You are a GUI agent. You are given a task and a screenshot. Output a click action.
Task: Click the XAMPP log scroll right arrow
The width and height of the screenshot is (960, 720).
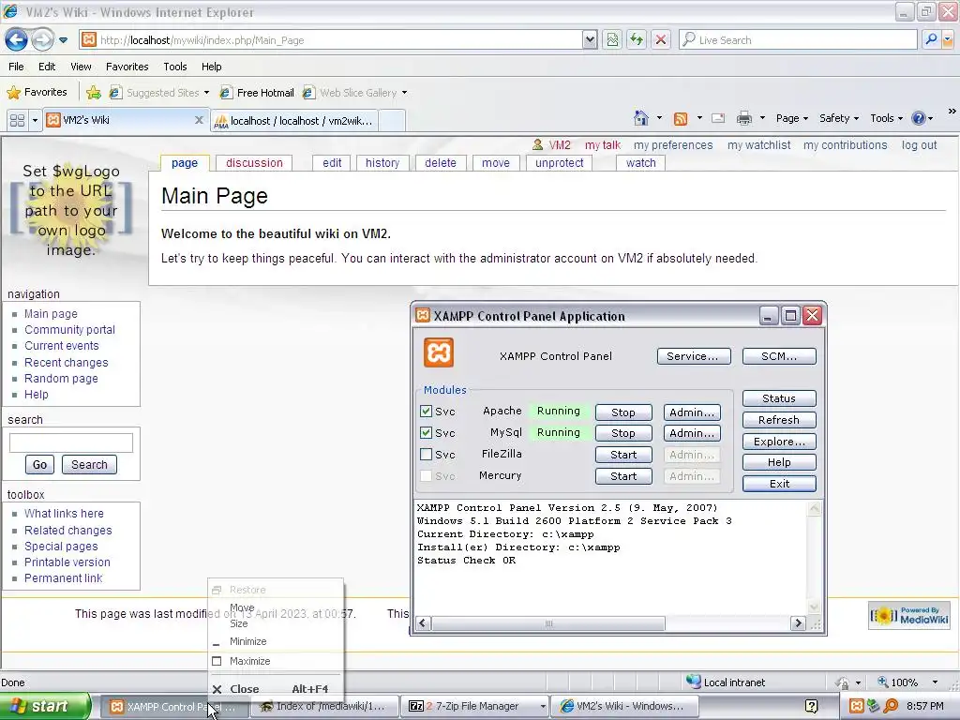[797, 623]
